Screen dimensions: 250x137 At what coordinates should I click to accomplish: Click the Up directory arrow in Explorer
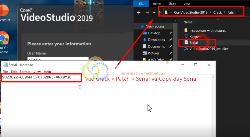click(x=160, y=12)
